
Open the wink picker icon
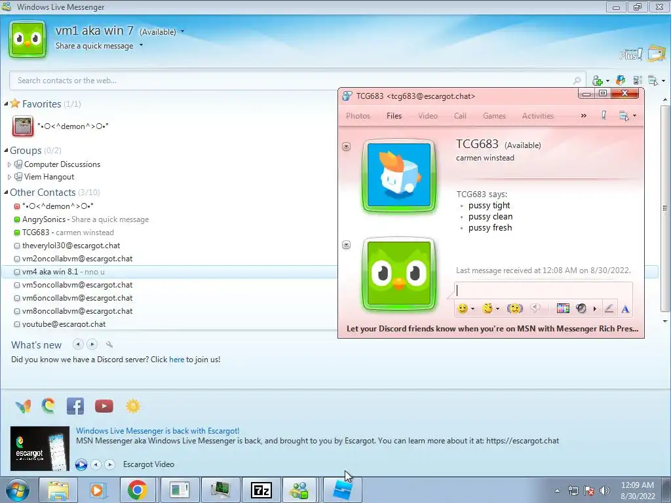coord(488,308)
